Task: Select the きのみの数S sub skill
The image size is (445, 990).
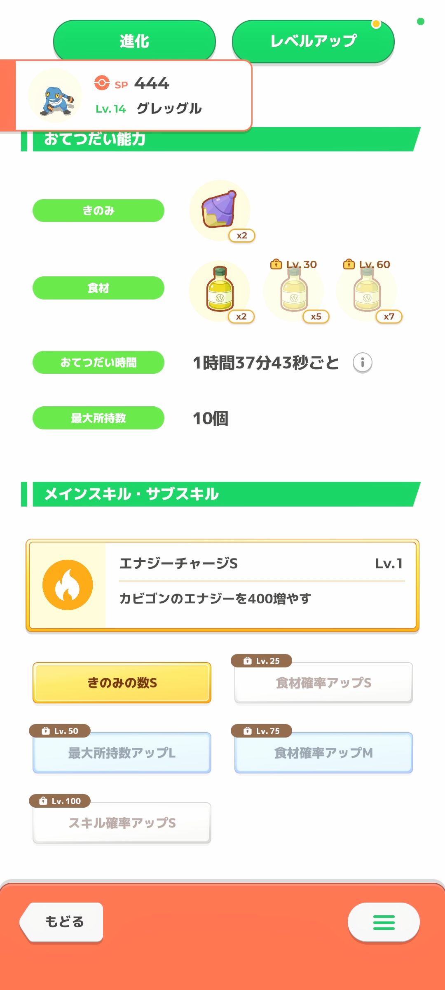Action: point(122,683)
